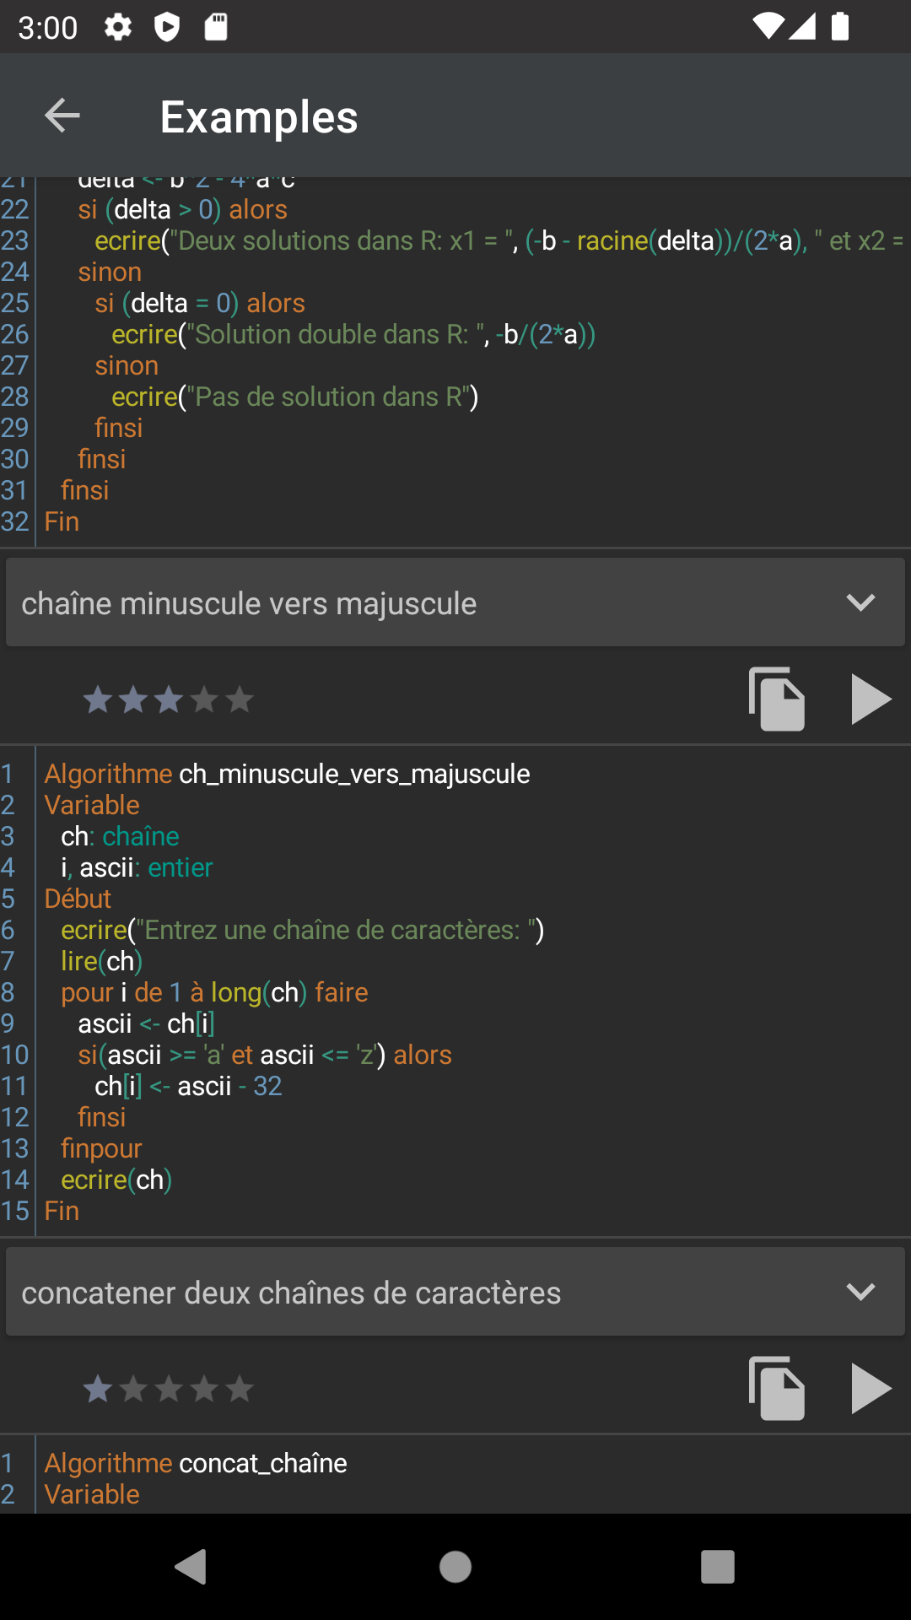Viewport: 911px width, 1620px height.
Task: Tap the 'Fin' line numbered 15
Action: point(62,1211)
